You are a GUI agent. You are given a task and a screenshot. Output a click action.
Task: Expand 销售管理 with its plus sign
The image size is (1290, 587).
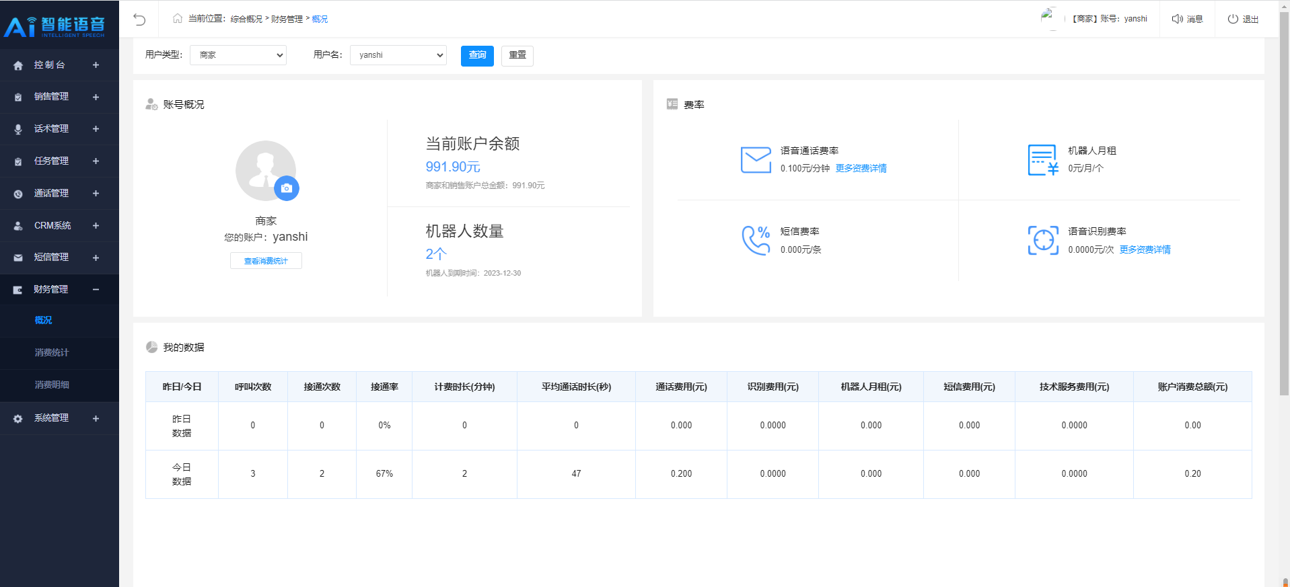(x=96, y=97)
